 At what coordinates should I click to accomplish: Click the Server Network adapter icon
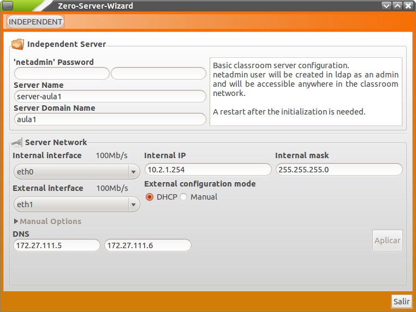pyautogui.click(x=17, y=142)
